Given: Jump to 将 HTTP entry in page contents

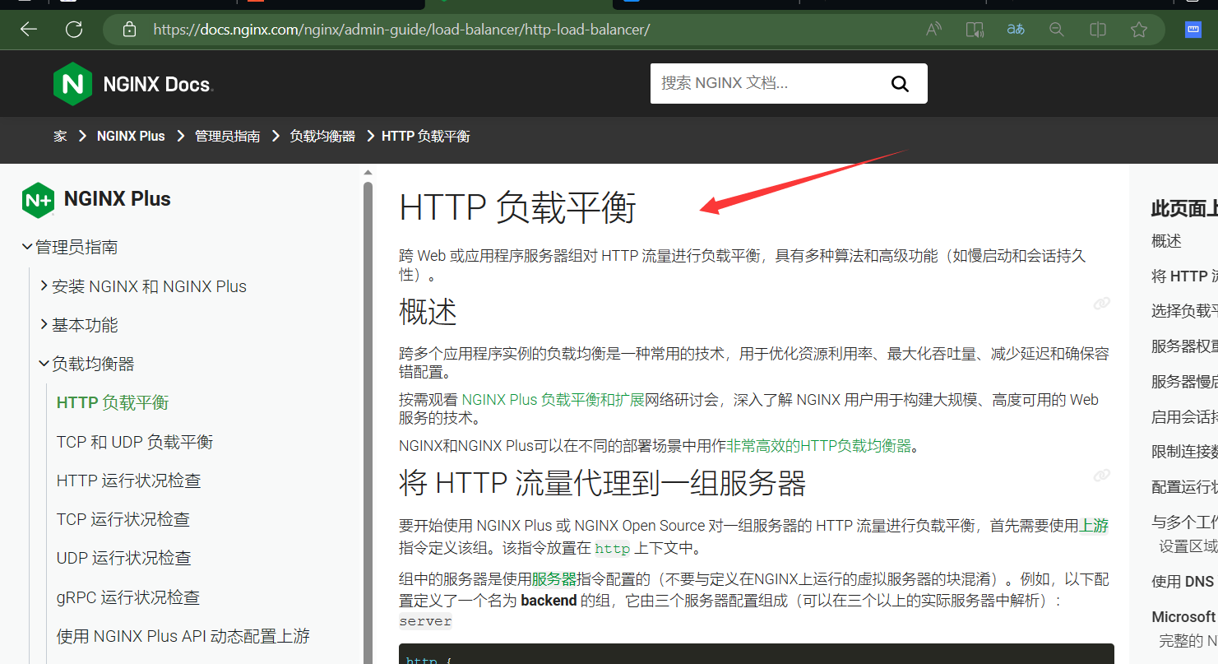Looking at the screenshot, I should pos(1184,276).
